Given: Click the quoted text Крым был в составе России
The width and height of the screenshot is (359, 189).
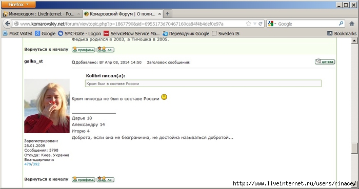Looking at the screenshot, I should click(112, 83).
